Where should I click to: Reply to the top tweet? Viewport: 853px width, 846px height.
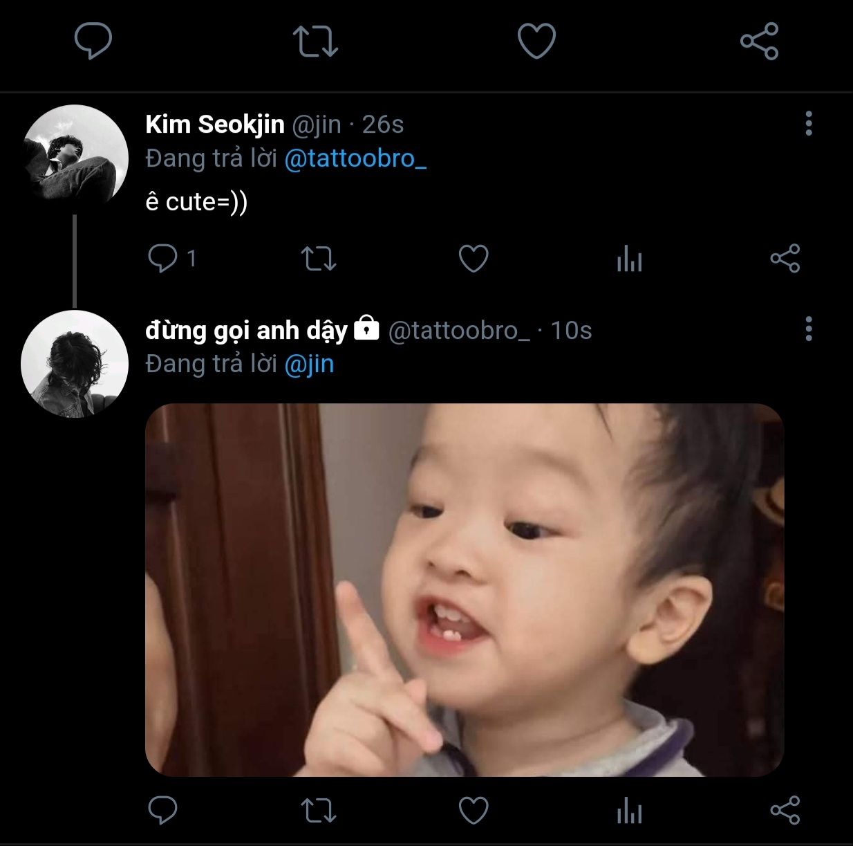pos(93,41)
